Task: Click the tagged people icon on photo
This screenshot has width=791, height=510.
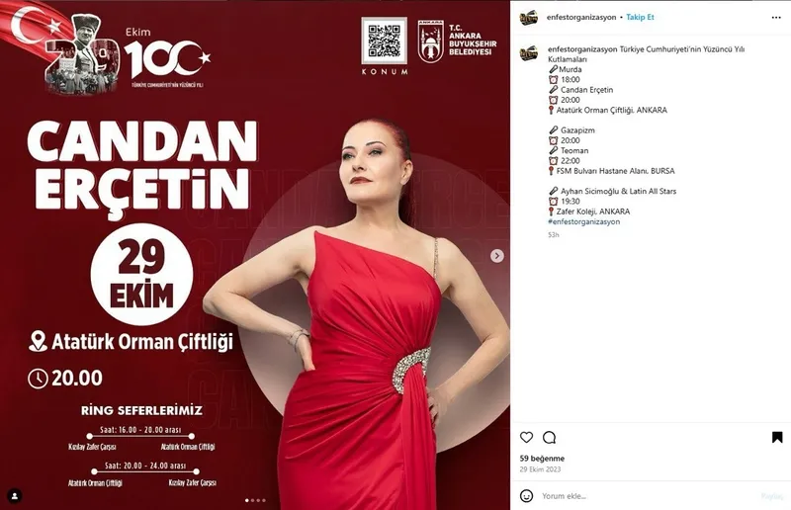Action: pos(15,496)
